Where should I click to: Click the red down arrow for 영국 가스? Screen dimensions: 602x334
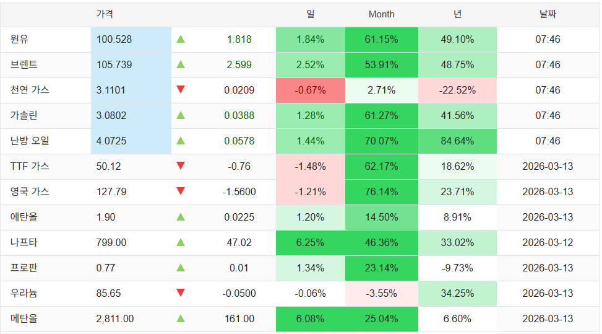(x=181, y=191)
